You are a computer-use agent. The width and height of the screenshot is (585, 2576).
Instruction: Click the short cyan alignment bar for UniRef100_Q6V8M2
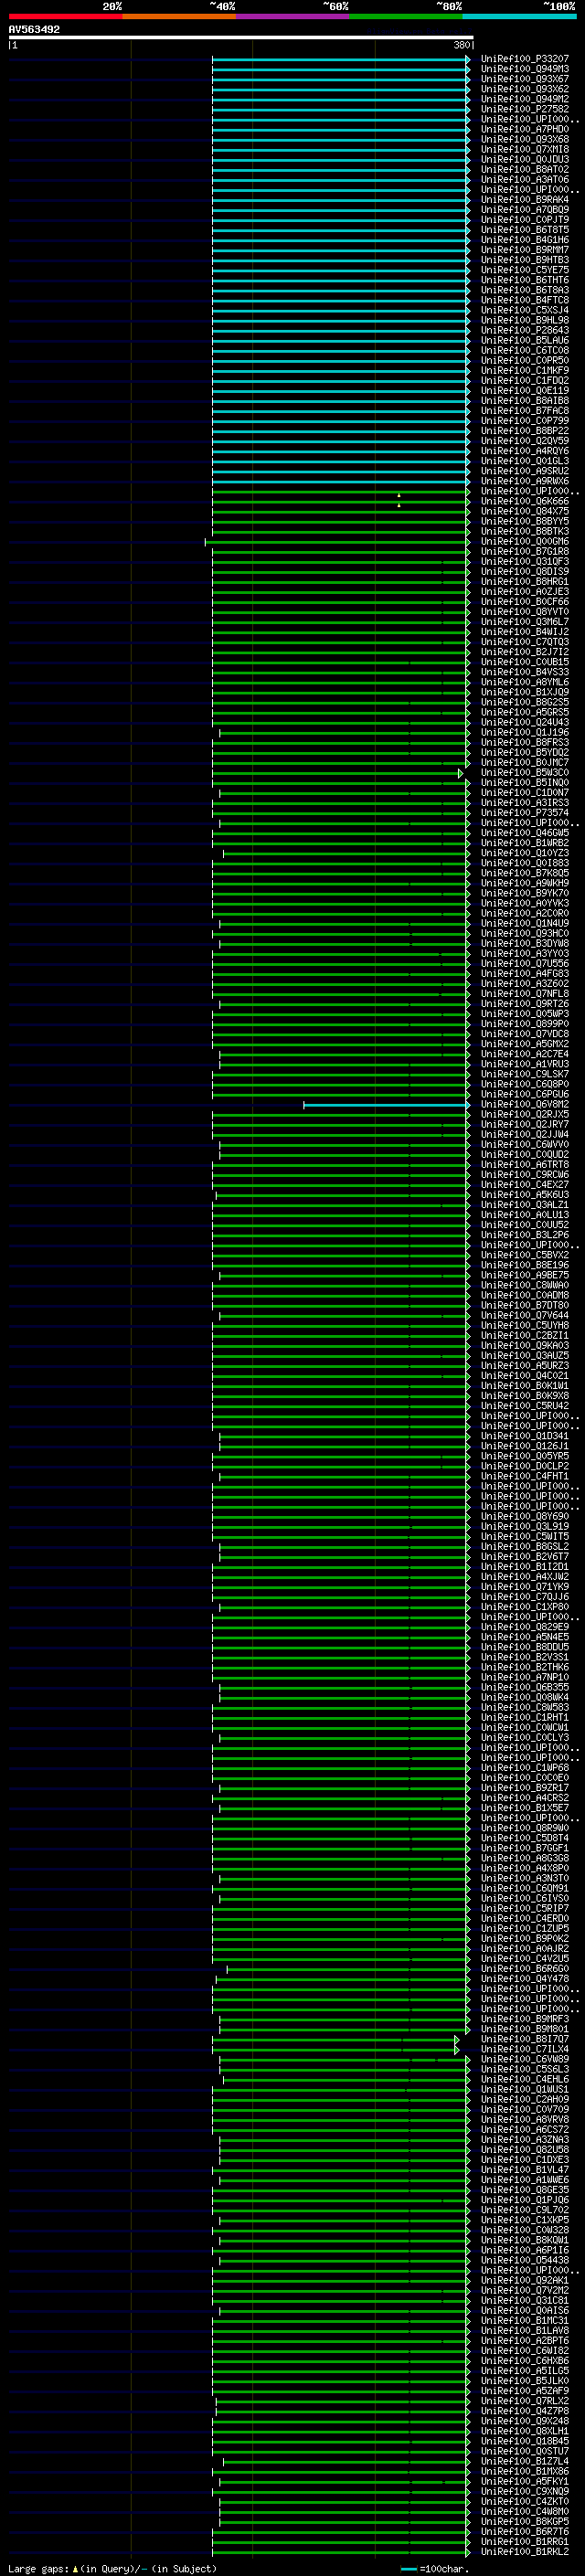click(386, 1104)
